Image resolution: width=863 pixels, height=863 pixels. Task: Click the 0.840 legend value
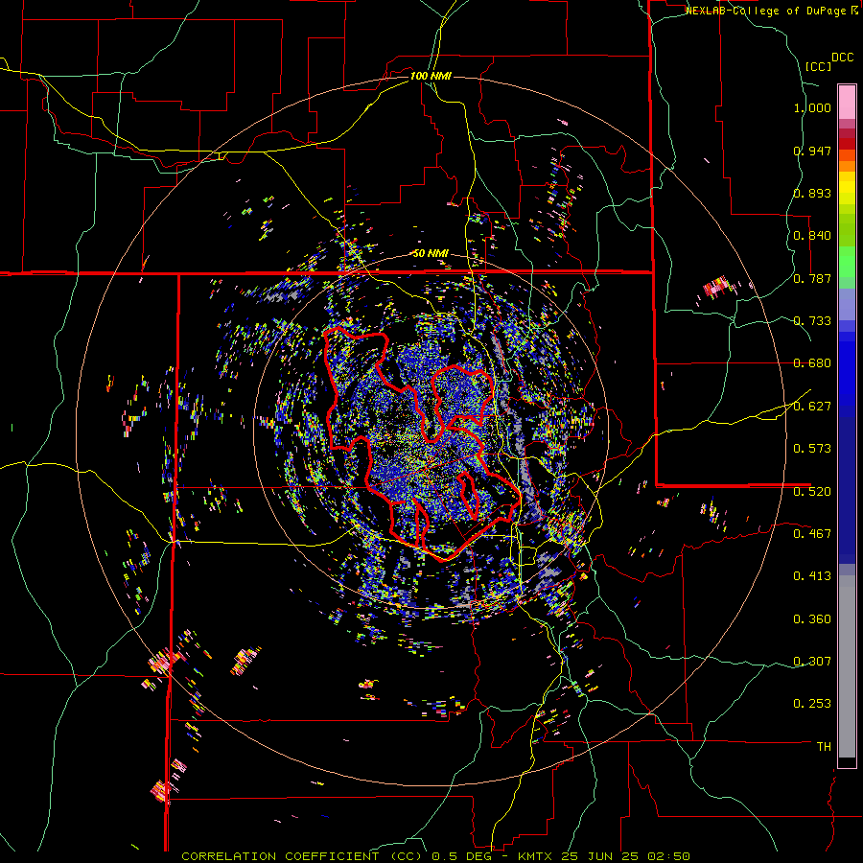pyautogui.click(x=812, y=236)
